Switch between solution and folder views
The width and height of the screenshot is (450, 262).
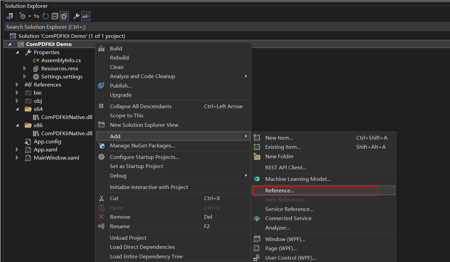click(9, 16)
